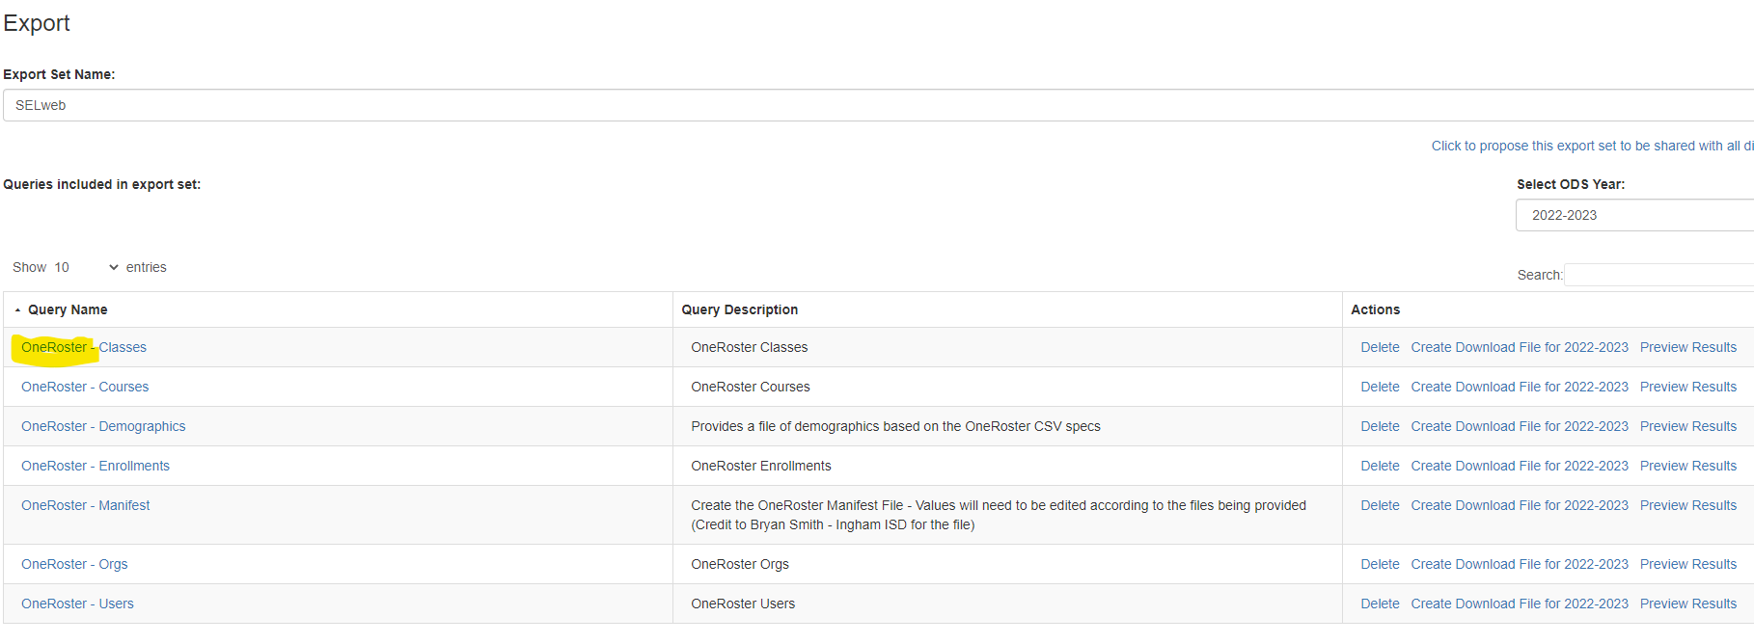This screenshot has width=1754, height=644.
Task: Click the Export Set Name input field
Action: click(x=878, y=105)
